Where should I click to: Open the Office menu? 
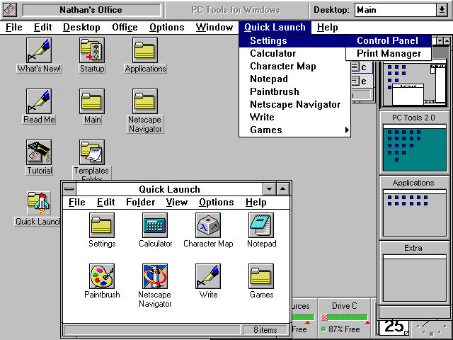tap(125, 27)
